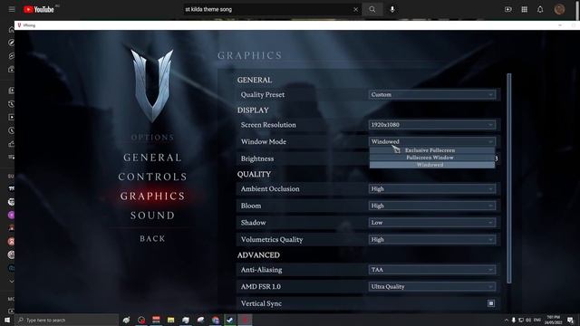Expand more subscriptions in YouTube sidebar

[12, 282]
